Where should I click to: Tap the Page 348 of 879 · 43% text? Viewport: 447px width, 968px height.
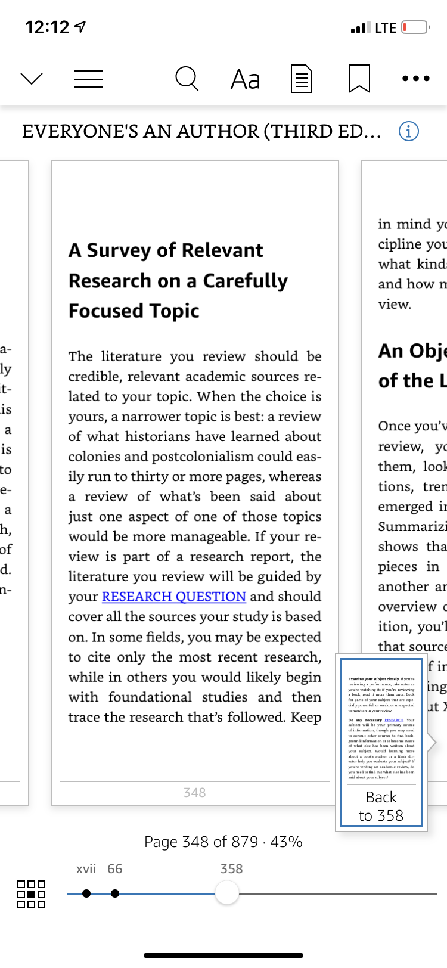[223, 842]
